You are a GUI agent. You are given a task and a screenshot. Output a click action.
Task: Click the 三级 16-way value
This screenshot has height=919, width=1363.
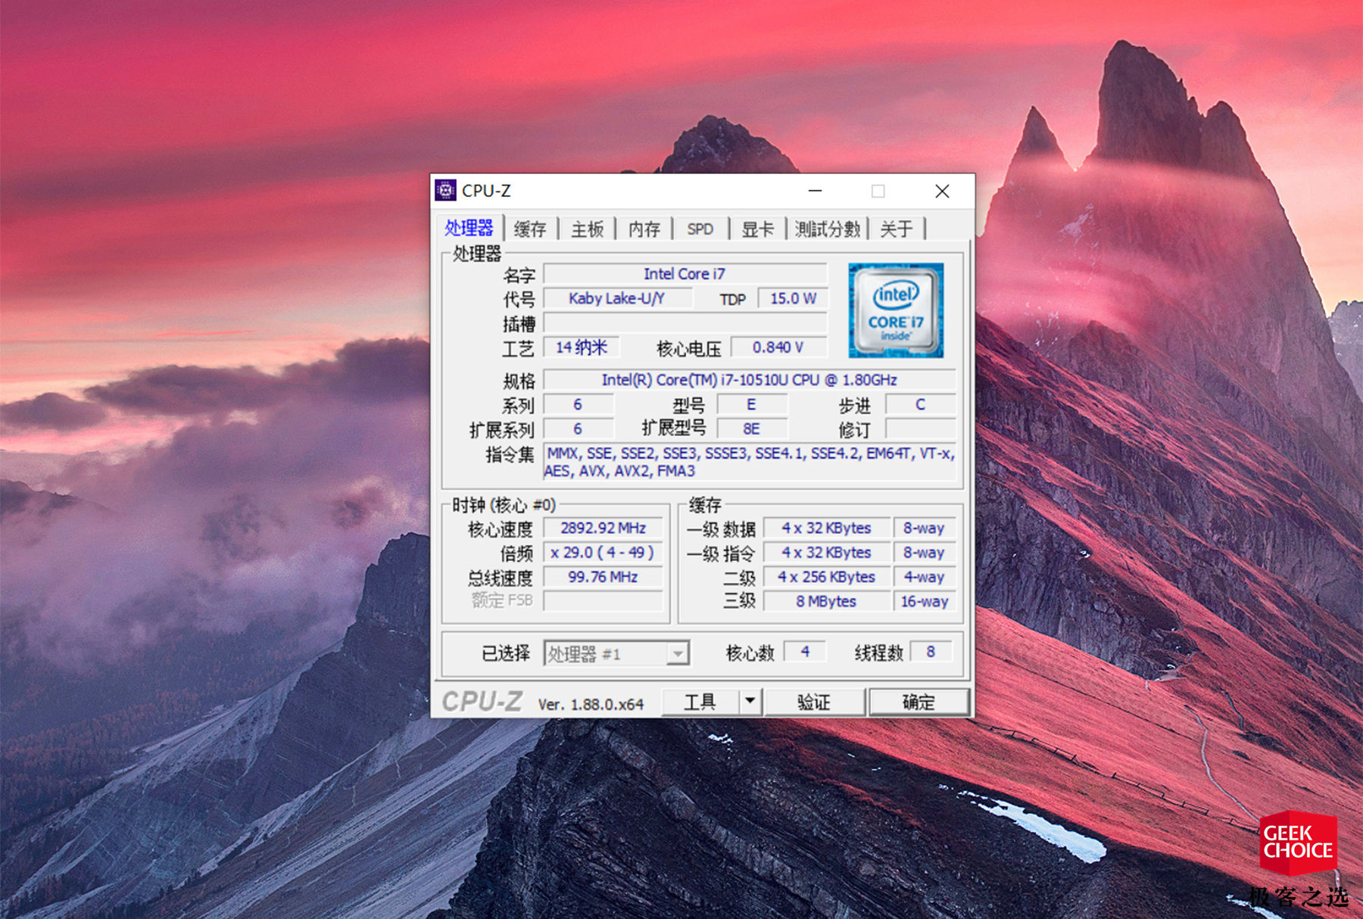[x=924, y=601]
